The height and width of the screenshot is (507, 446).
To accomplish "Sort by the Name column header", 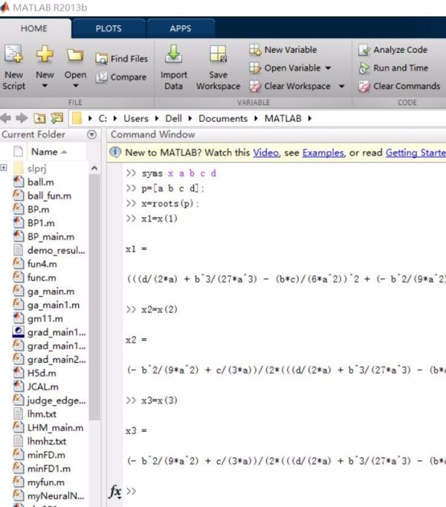I will (x=48, y=152).
